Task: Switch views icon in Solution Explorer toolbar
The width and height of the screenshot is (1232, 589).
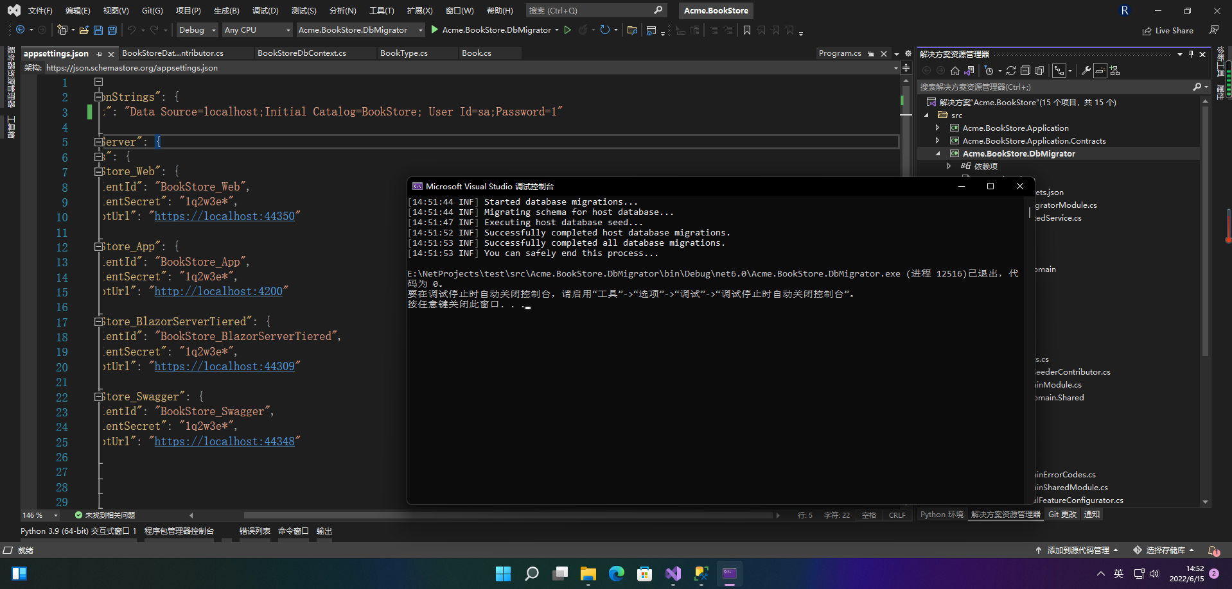Action: point(969,71)
